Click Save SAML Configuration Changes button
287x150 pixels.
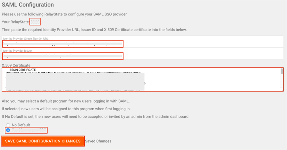[43, 141]
